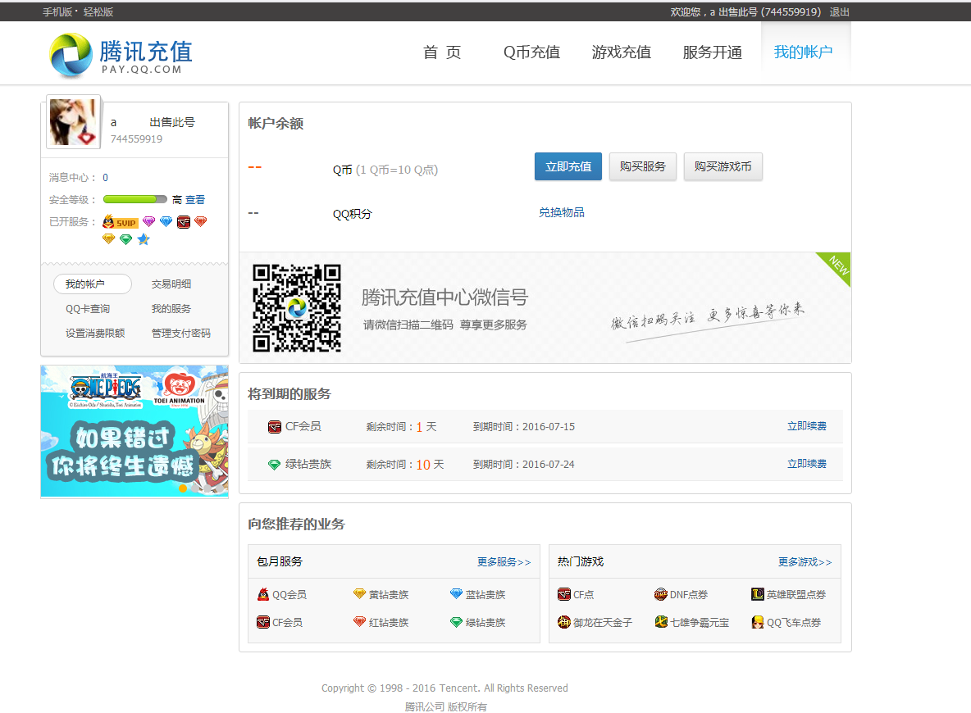
Task: Click the 购买服务 button
Action: point(643,166)
